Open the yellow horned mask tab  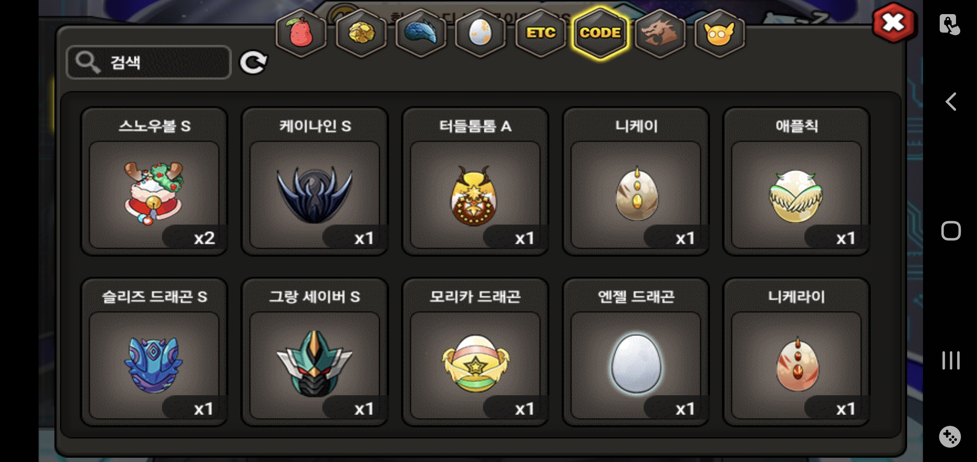(719, 33)
